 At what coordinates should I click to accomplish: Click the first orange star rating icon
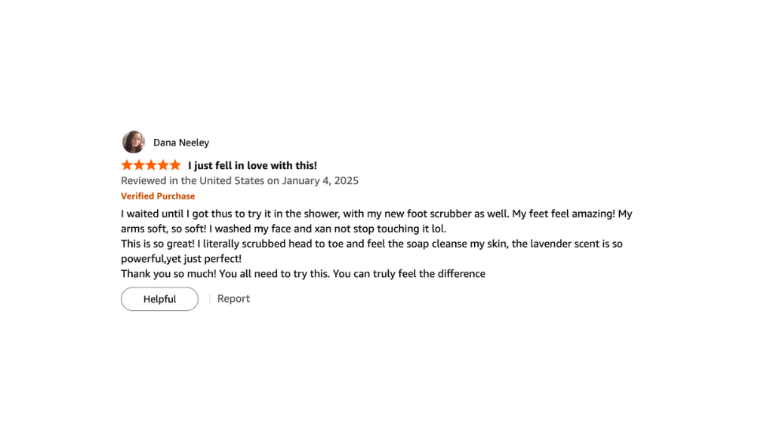point(125,165)
